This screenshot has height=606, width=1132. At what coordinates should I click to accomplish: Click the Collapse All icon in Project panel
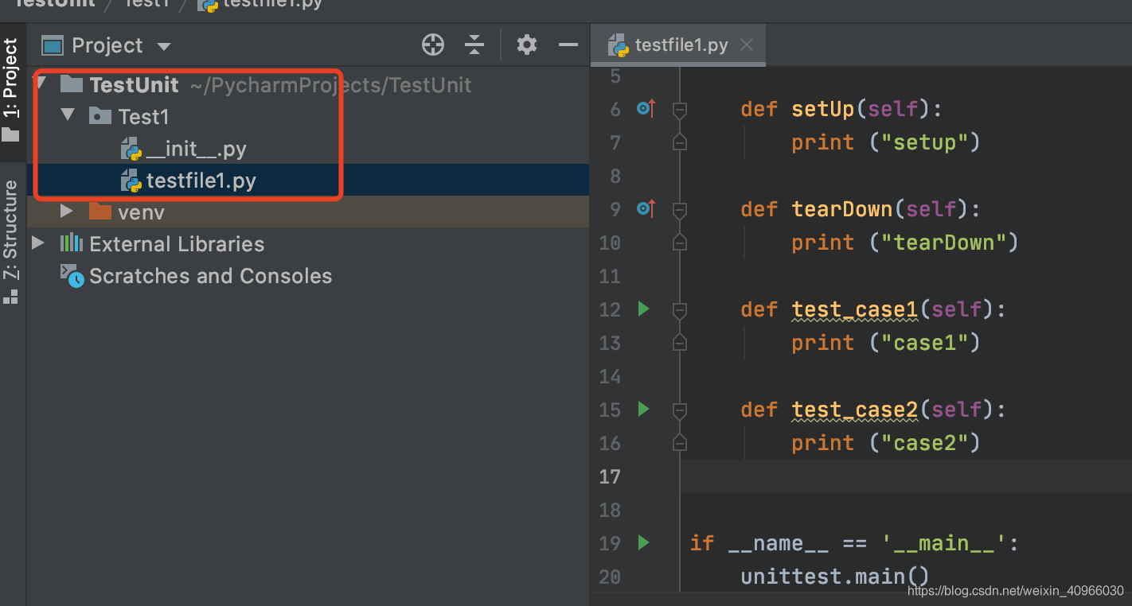[x=474, y=45]
